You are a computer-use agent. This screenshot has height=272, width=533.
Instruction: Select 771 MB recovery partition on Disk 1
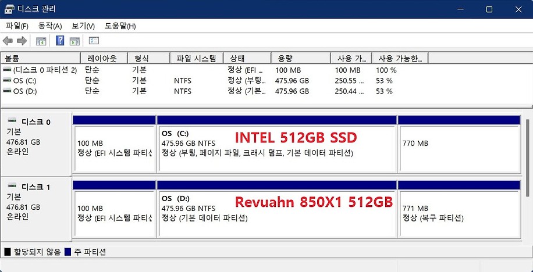459,209
